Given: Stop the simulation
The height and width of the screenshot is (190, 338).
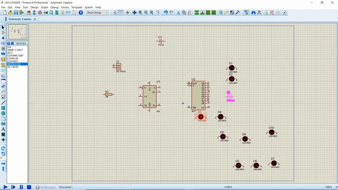Looking at the screenshot, I should point(29,187).
